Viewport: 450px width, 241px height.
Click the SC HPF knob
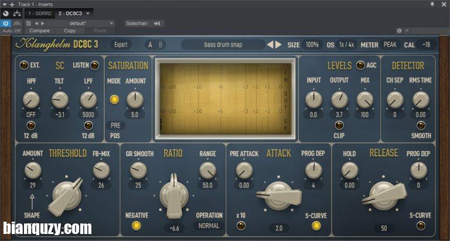[x=30, y=99]
